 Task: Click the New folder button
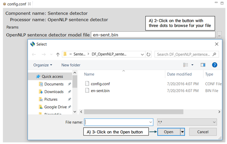(x=71, y=65)
